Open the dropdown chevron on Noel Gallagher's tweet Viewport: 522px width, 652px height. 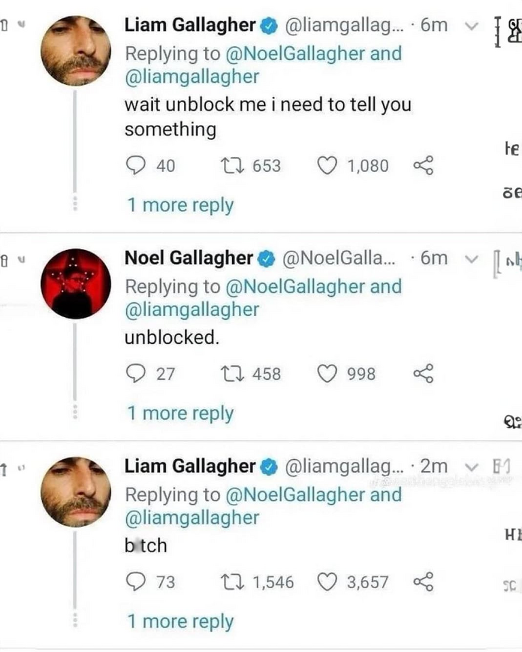pos(471,259)
